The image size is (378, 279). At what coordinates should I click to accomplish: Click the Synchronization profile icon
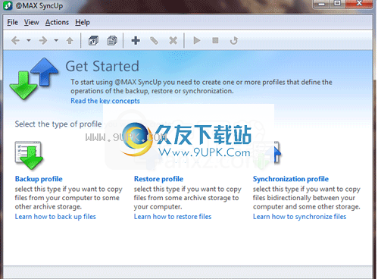(x=268, y=155)
